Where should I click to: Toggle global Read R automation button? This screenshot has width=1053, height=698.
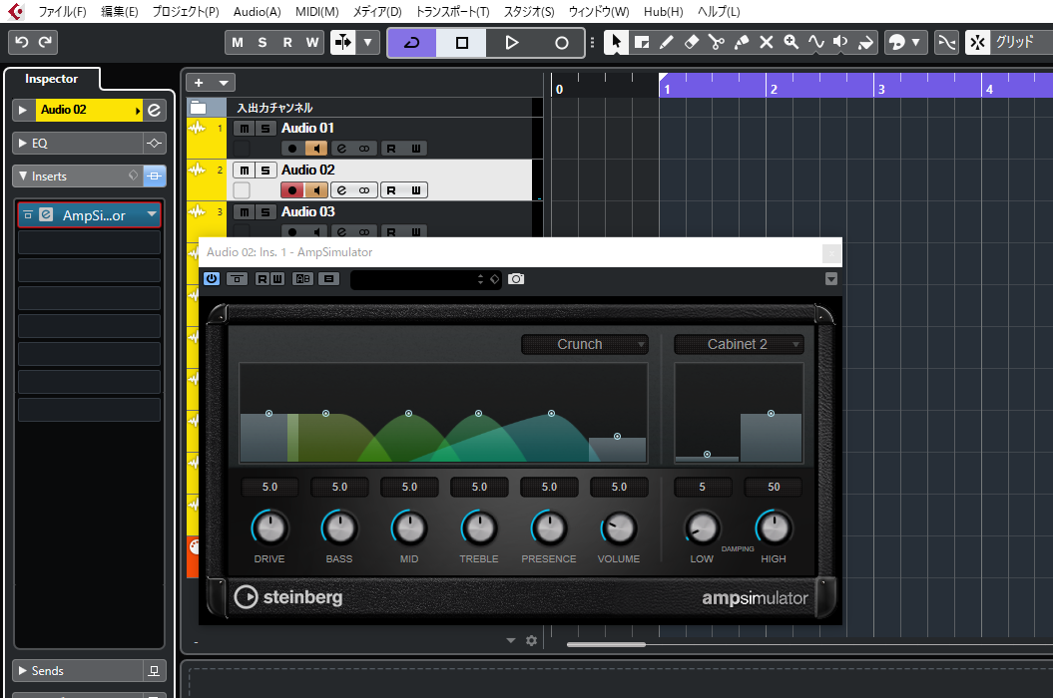tap(287, 42)
